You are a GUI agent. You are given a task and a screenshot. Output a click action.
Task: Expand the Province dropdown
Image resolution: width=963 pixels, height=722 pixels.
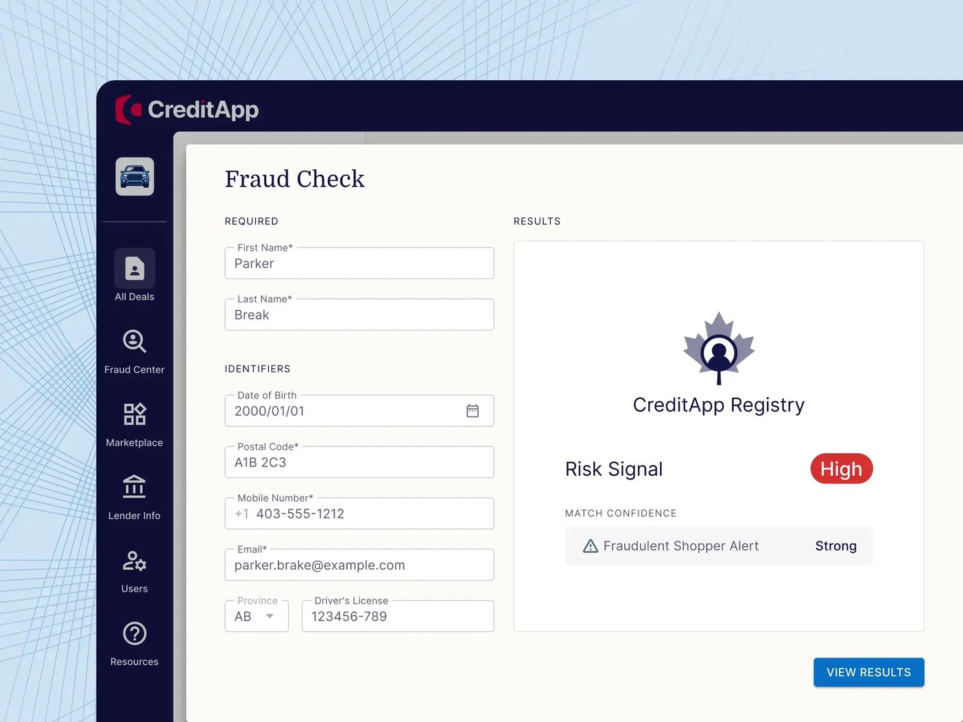coord(257,616)
